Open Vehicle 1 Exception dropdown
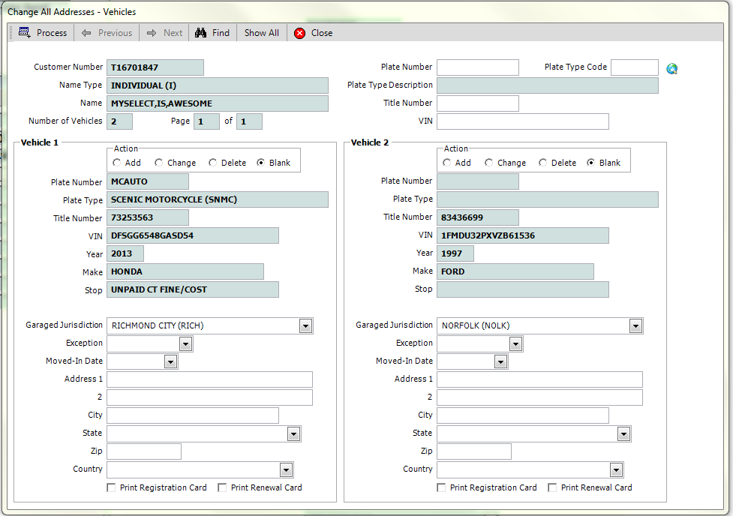733x516 pixels. click(x=185, y=344)
